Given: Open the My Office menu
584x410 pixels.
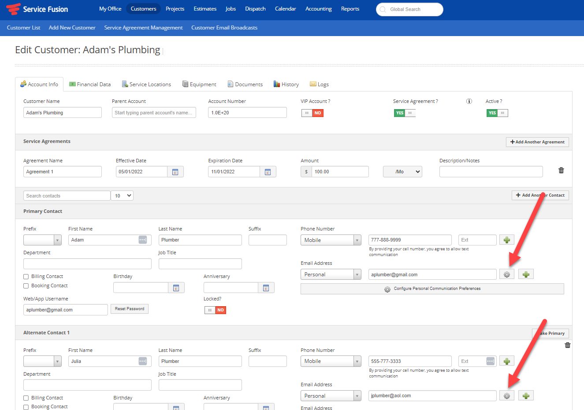Looking at the screenshot, I should click(x=110, y=9).
